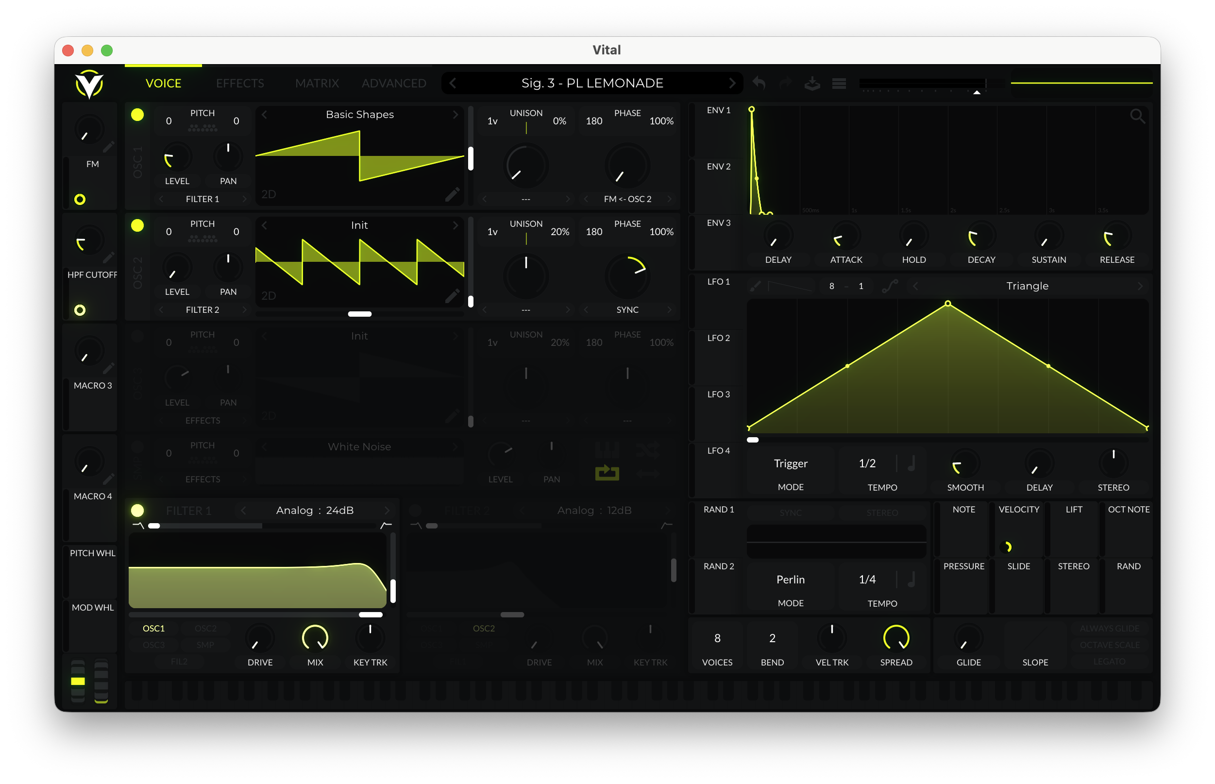Enable oscillator 3 power button
Viewport: 1215px width, 784px height.
coord(137,336)
